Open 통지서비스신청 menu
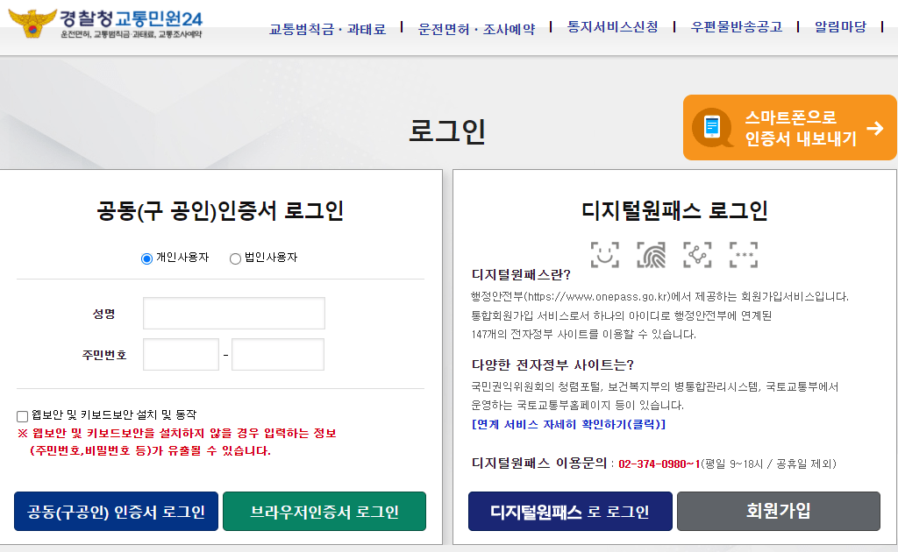Viewport: 898px width, 552px height. [x=612, y=27]
